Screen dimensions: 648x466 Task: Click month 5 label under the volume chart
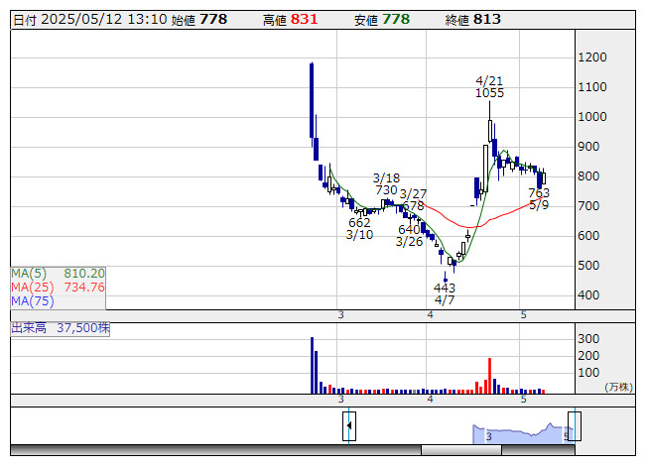point(524,400)
